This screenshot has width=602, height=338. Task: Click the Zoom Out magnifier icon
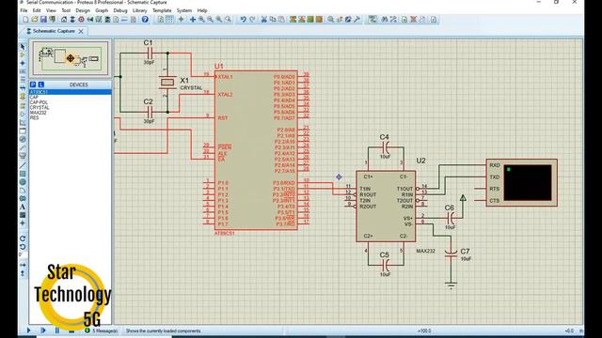[x=210, y=19]
